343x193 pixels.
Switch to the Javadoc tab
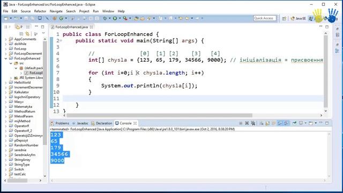pos(80,123)
